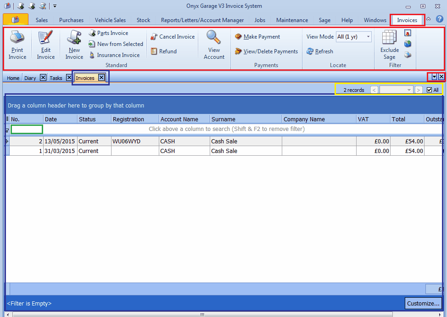Click the column chooser icon left of No. header

click(7, 119)
